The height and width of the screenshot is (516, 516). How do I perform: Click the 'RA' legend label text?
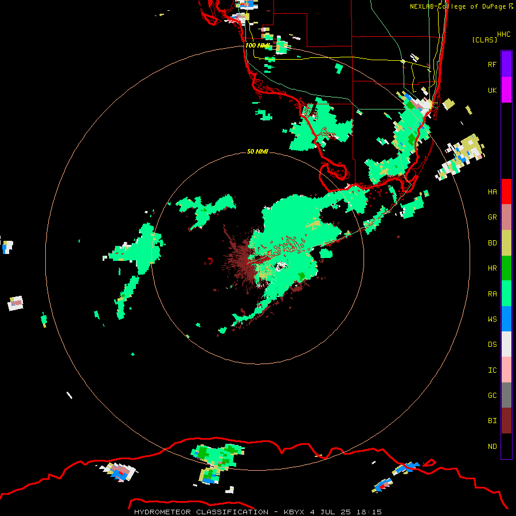pos(492,294)
